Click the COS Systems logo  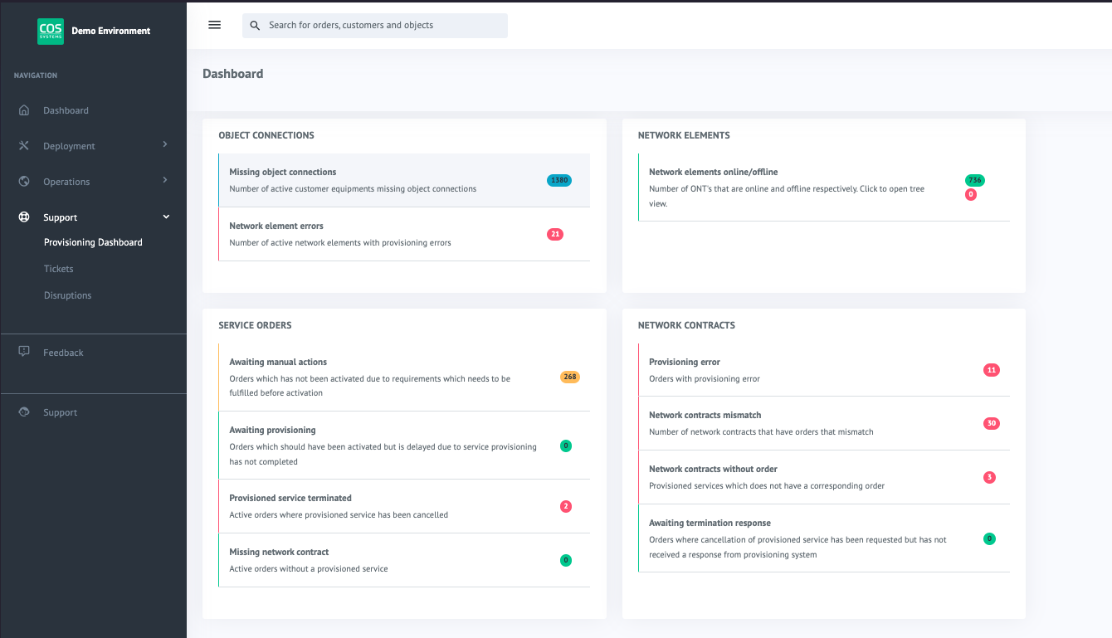50,31
